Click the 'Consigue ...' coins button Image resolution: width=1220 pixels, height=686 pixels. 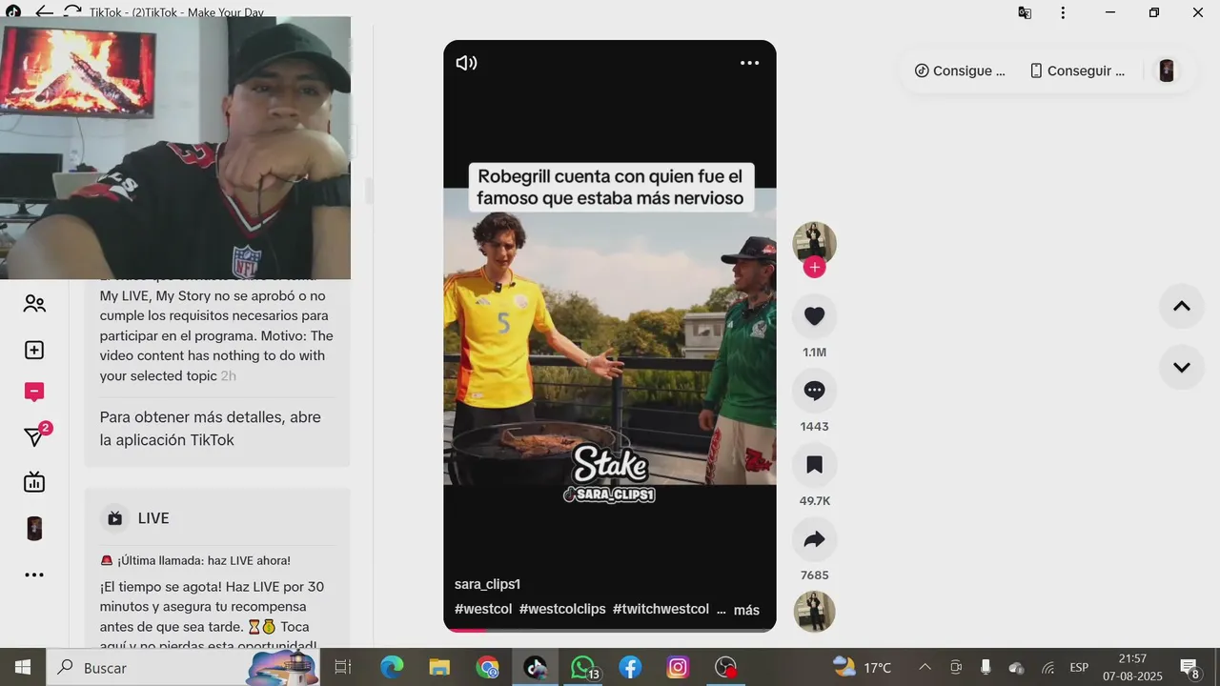pyautogui.click(x=960, y=71)
